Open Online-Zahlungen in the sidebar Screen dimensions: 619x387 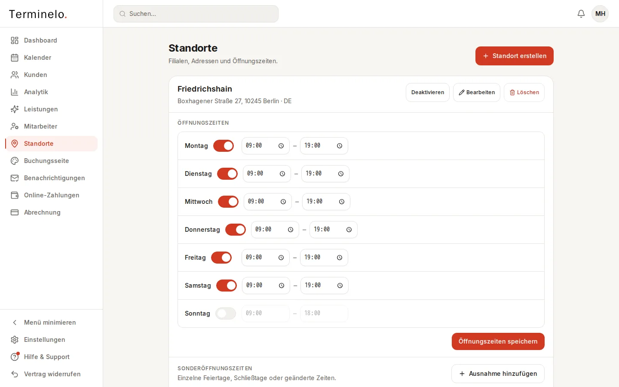click(52, 195)
